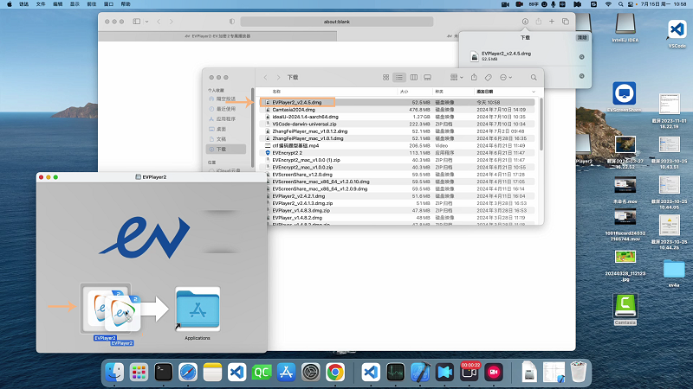Open the Window menu (窗口)

tap(108, 4)
